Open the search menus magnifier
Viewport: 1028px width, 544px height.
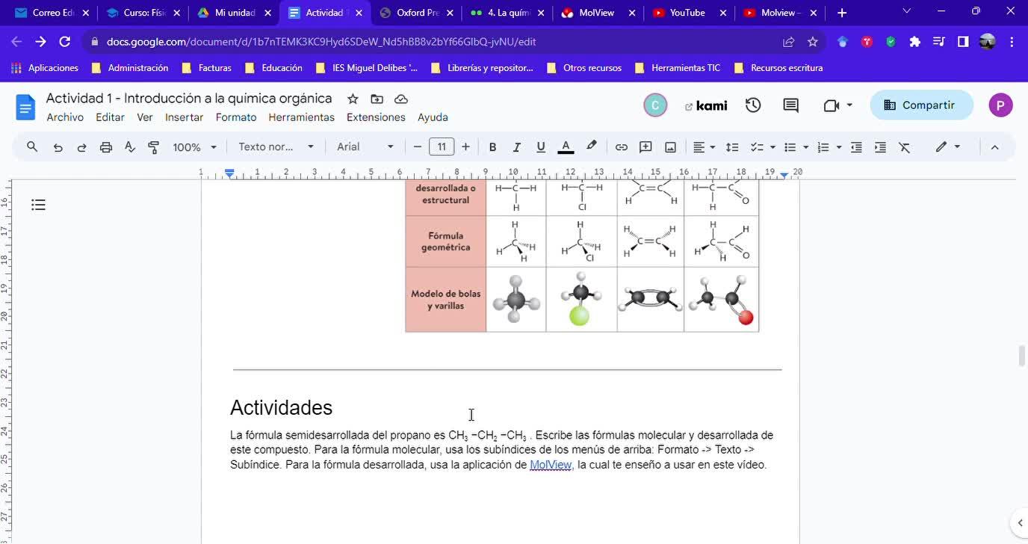point(32,147)
